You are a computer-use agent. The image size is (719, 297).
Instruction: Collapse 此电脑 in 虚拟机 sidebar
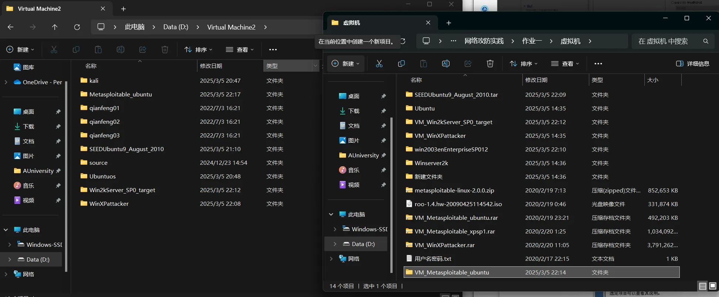[331, 214]
